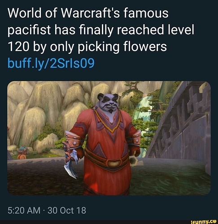The height and width of the screenshot is (224, 218).
Task: Click the golden belt buckle on robe
Action: click(x=113, y=163)
